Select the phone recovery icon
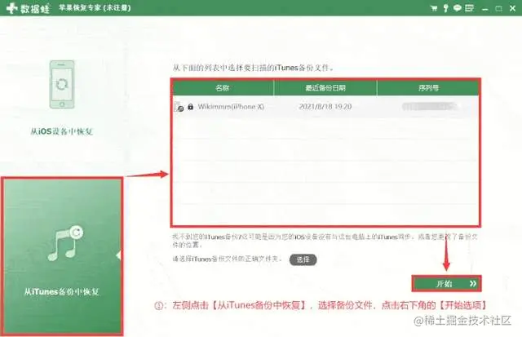This screenshot has width=522, height=337. coord(62,84)
